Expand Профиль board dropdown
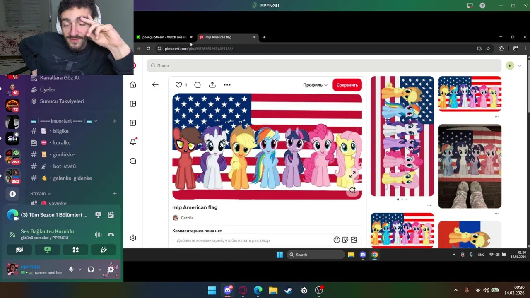530x298 pixels. (x=315, y=85)
